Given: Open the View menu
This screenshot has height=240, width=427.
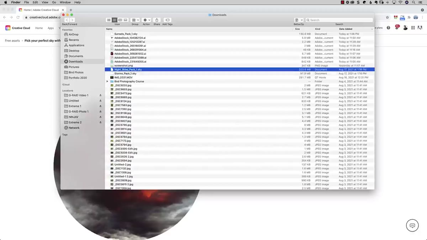Looking at the screenshot, I should point(45,2).
